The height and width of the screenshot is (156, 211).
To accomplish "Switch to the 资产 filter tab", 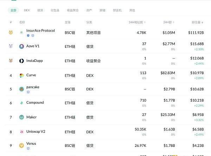I will click(89, 10).
